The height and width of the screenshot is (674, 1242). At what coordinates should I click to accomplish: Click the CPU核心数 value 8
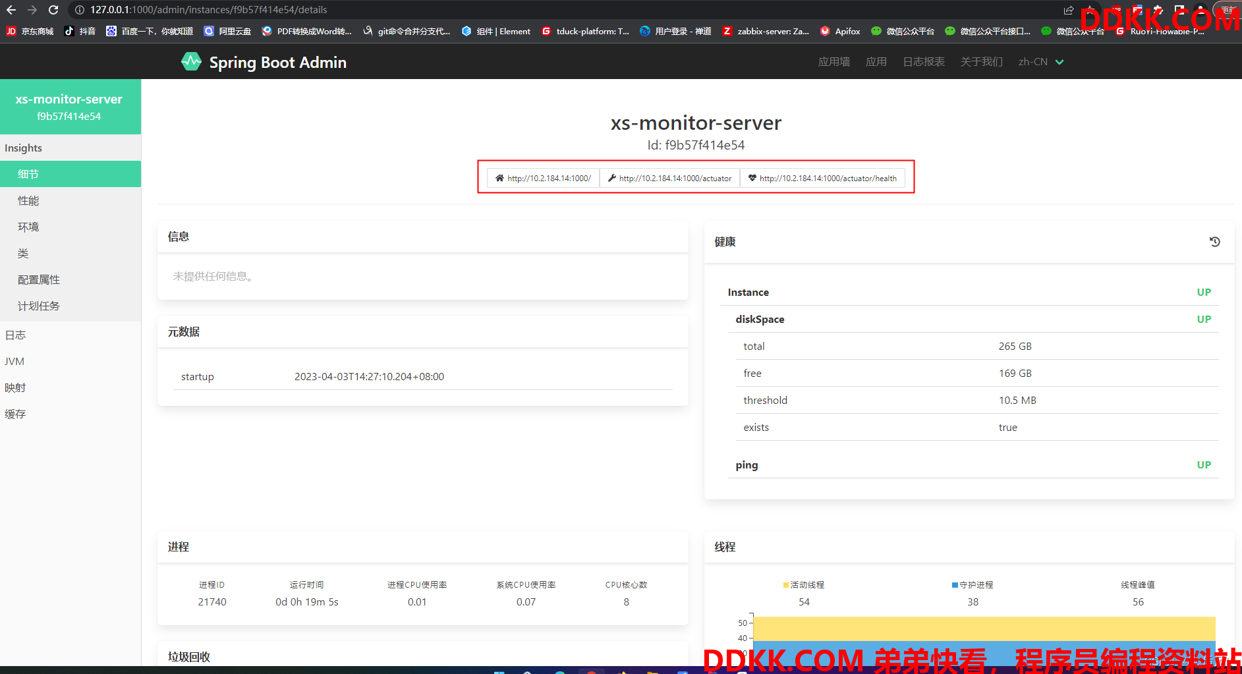click(626, 602)
